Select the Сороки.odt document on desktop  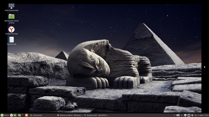click(11, 41)
